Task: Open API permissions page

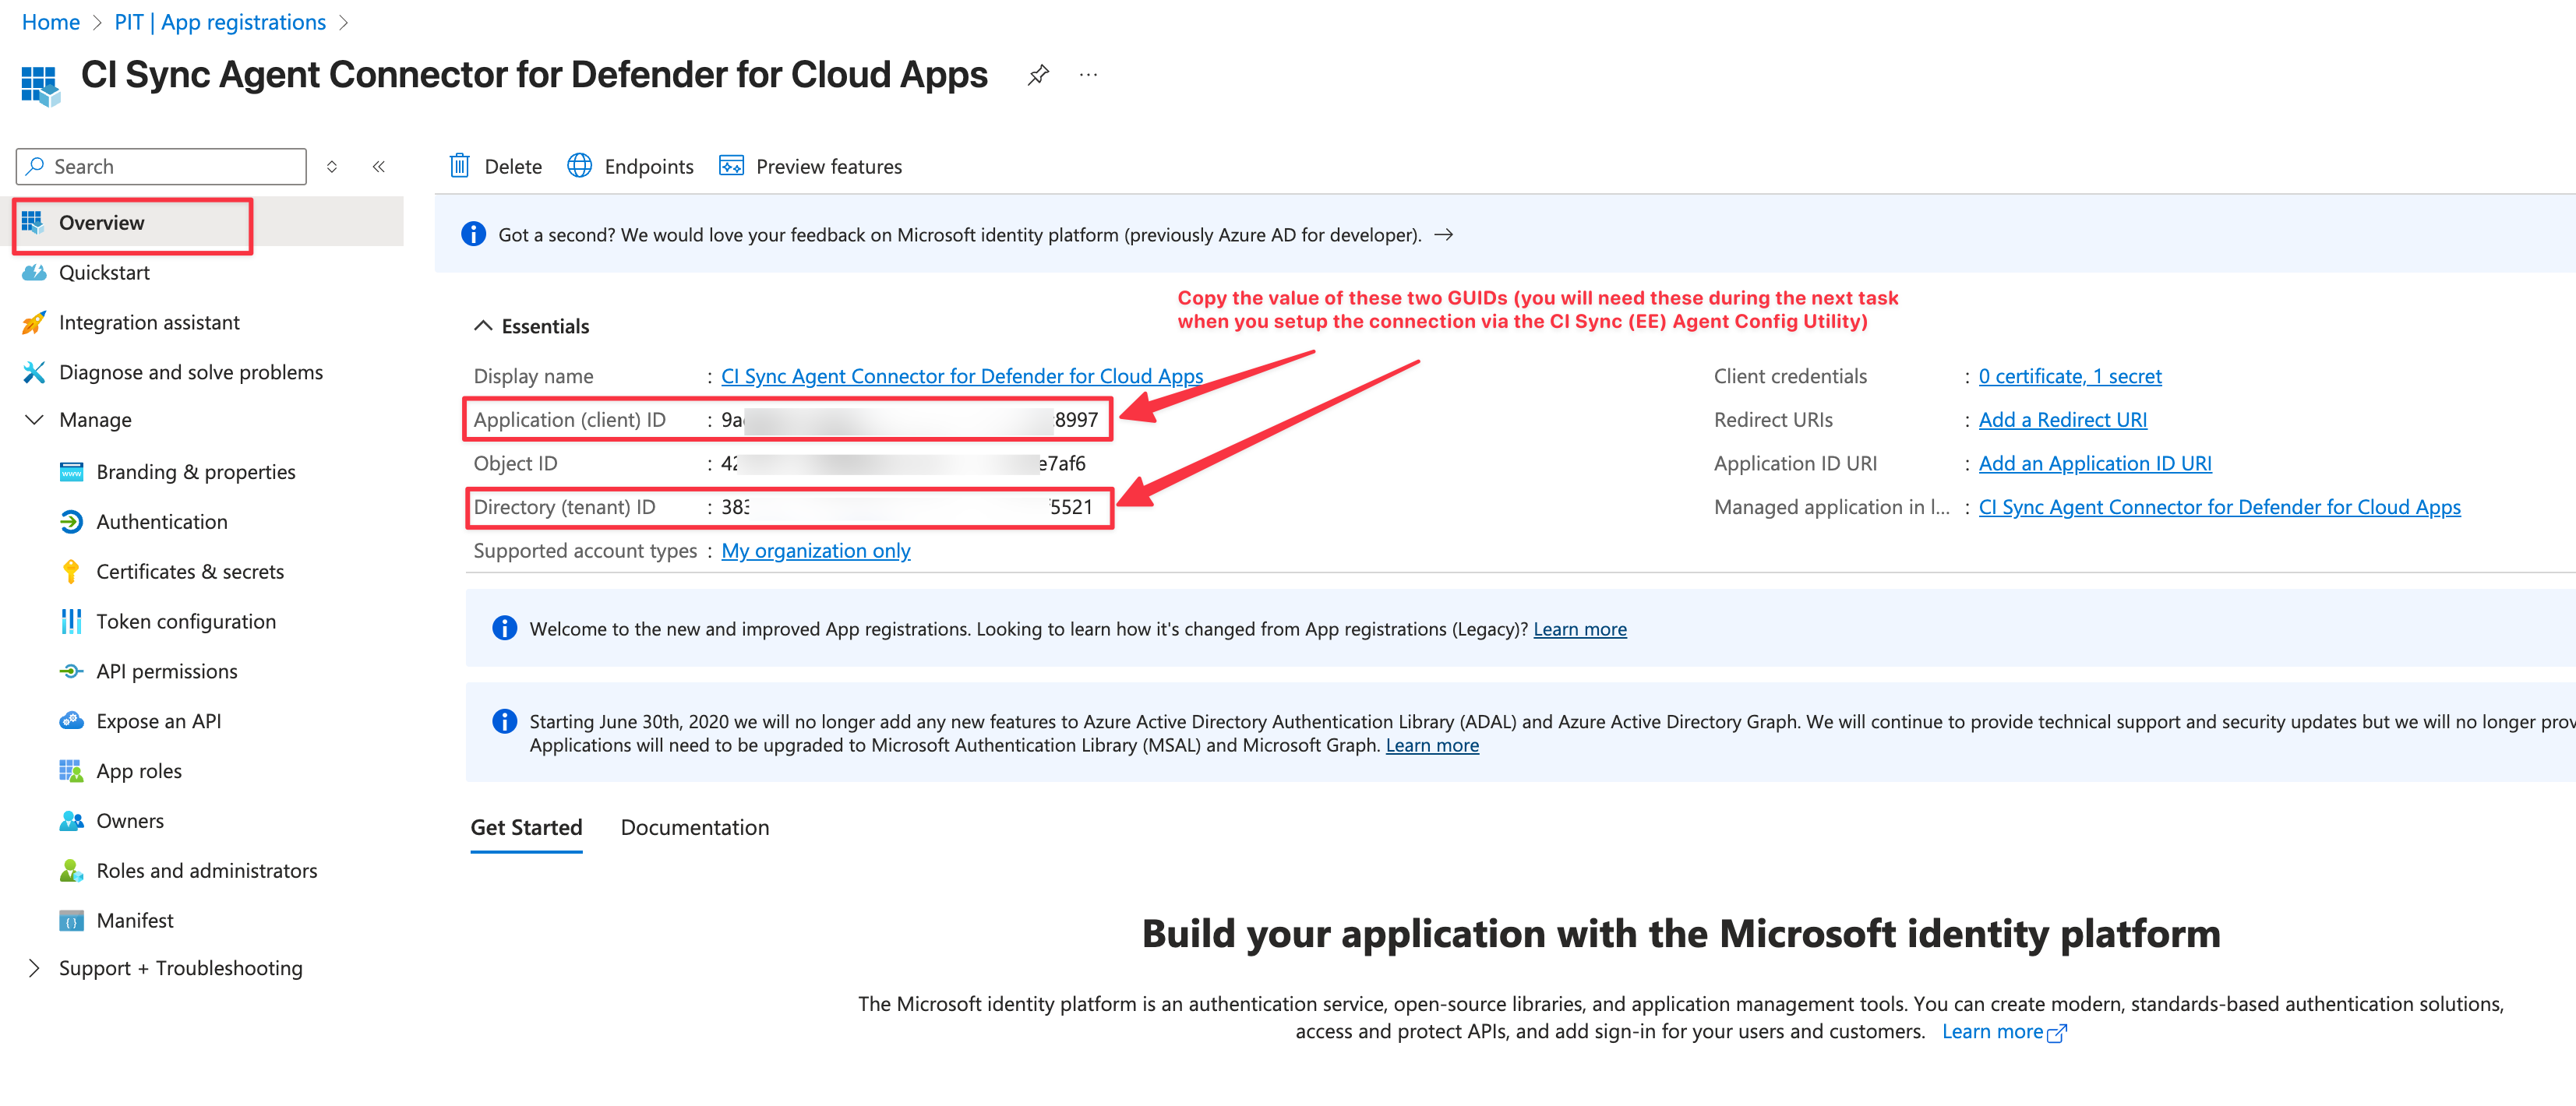Action: click(167, 671)
